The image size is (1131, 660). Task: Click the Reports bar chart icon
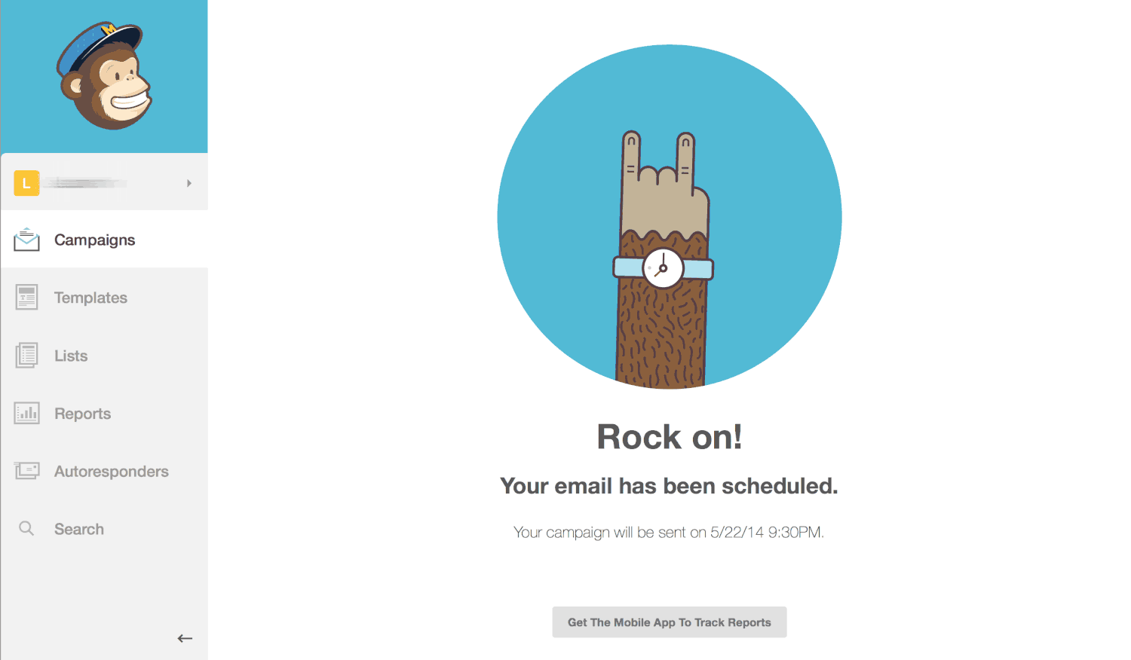click(26, 413)
